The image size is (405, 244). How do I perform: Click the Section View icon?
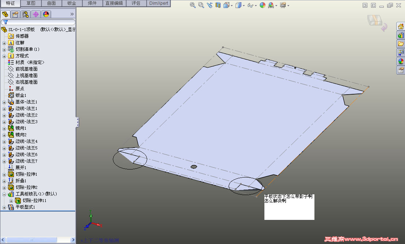pos(218,5)
